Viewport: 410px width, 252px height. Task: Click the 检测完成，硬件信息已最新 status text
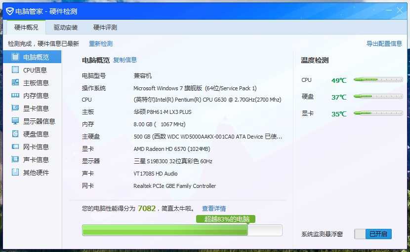click(x=43, y=43)
